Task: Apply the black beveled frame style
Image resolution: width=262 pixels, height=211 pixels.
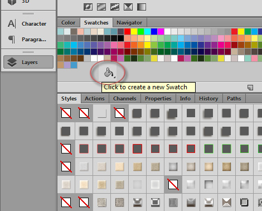Action: tap(244, 203)
